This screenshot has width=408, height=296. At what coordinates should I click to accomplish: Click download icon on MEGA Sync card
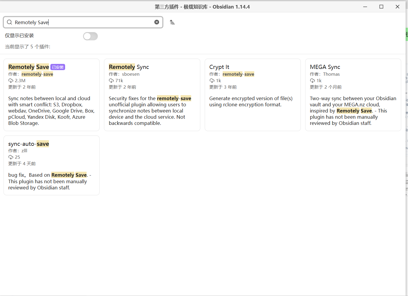click(x=313, y=81)
